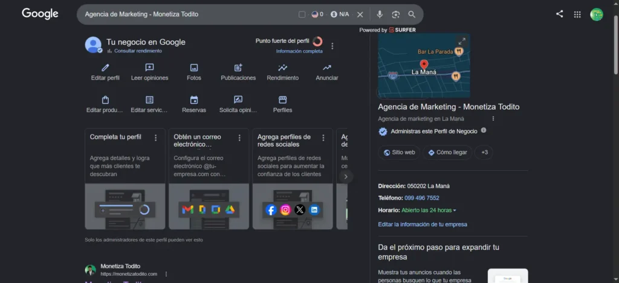Expand the +3 more actions button
This screenshot has width=619, height=283.
[x=484, y=153]
